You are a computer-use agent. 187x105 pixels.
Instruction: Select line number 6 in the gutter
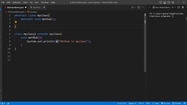coord(10,34)
